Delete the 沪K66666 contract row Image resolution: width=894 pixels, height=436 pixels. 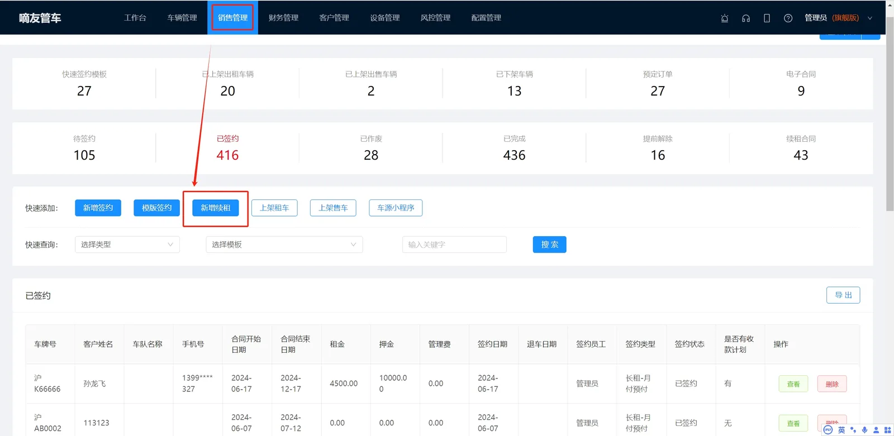(832, 384)
